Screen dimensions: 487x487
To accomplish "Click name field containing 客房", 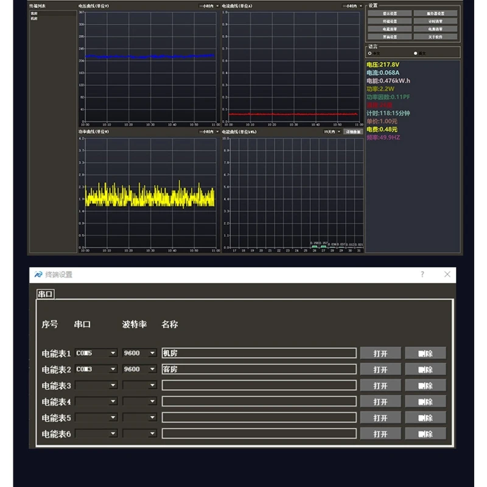I will pos(259,369).
